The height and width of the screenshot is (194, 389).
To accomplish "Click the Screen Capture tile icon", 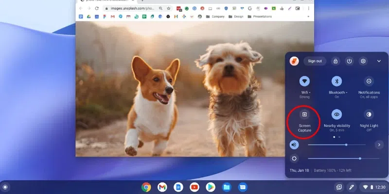I will click(304, 114).
